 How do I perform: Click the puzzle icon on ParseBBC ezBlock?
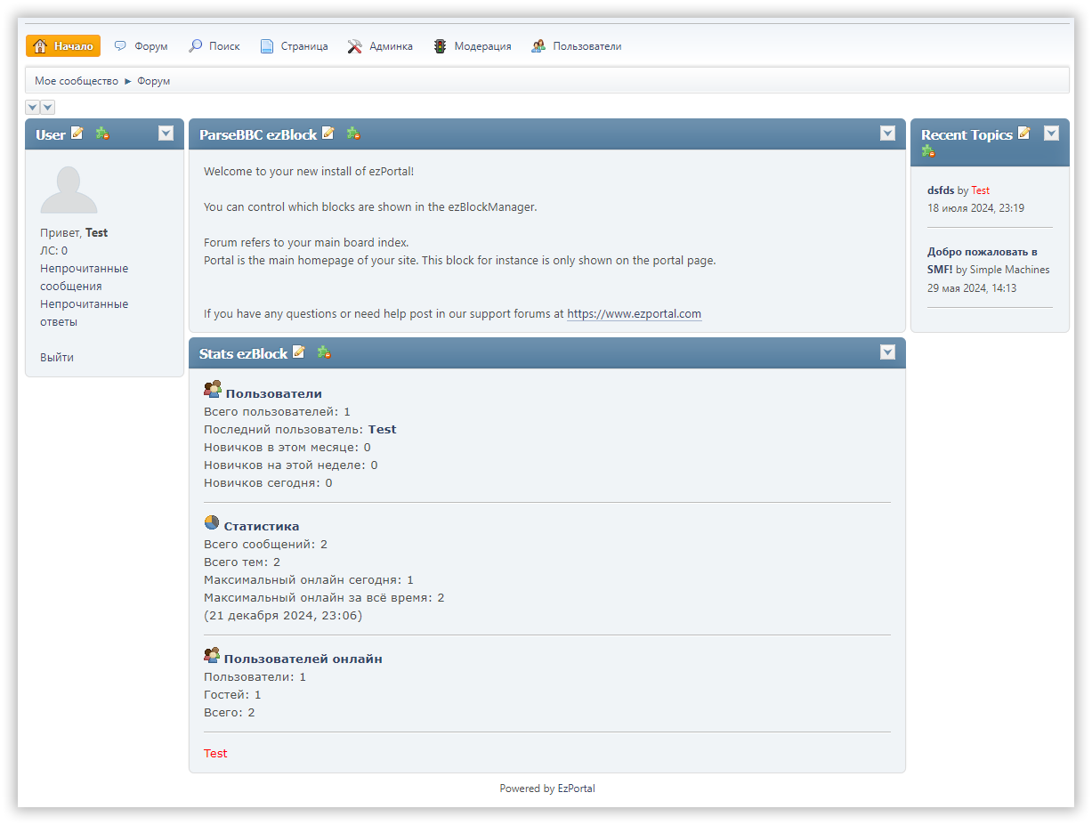(x=353, y=133)
